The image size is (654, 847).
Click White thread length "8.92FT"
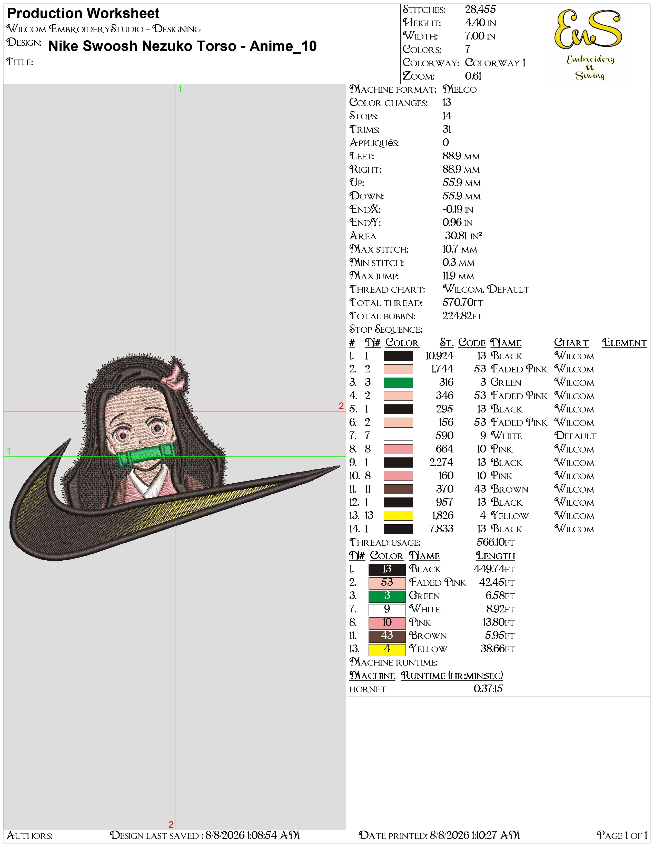coord(501,609)
